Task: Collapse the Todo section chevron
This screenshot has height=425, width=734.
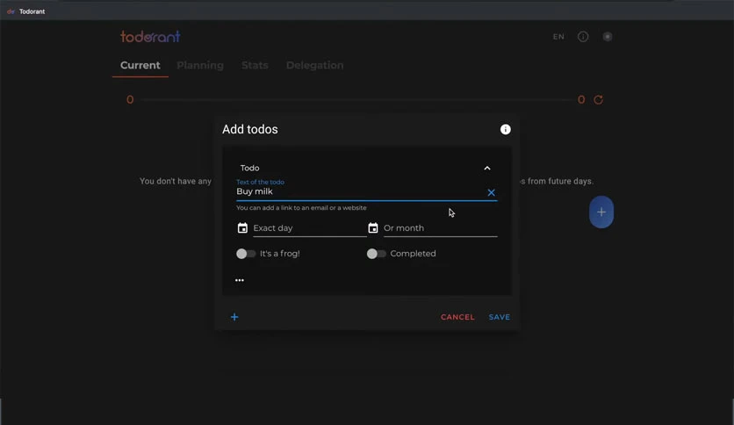Action: (x=486, y=168)
